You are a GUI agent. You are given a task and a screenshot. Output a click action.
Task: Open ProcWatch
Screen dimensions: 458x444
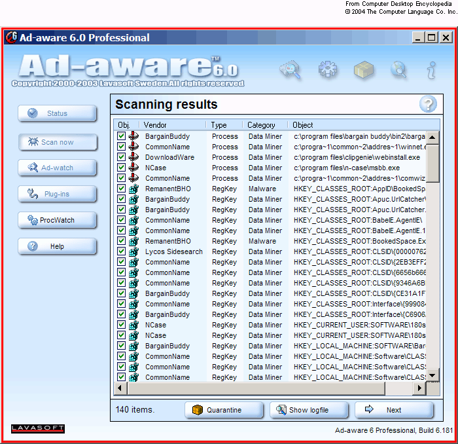pyautogui.click(x=58, y=220)
